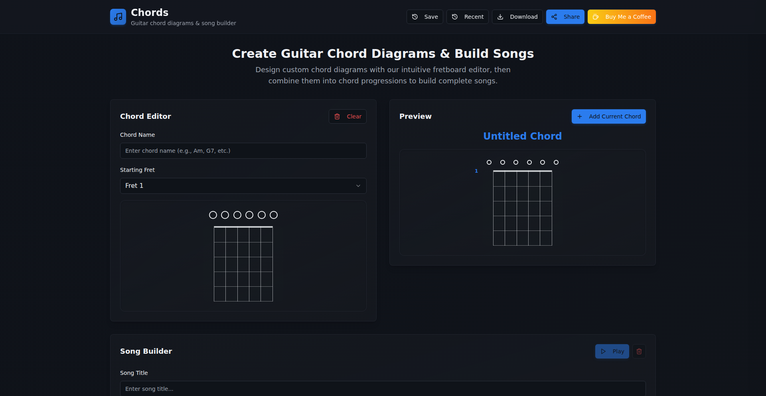Viewport: 766px width, 396px height.
Task: Click the Save button in header
Action: [424, 17]
